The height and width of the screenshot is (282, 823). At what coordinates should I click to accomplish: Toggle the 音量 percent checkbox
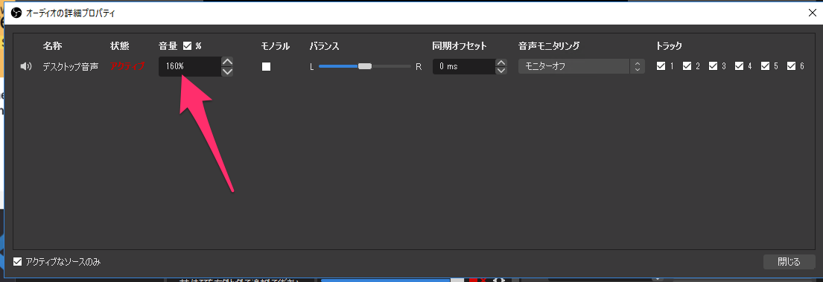[188, 46]
